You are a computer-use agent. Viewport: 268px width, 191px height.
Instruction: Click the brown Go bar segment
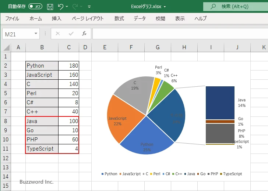click(x=220, y=122)
